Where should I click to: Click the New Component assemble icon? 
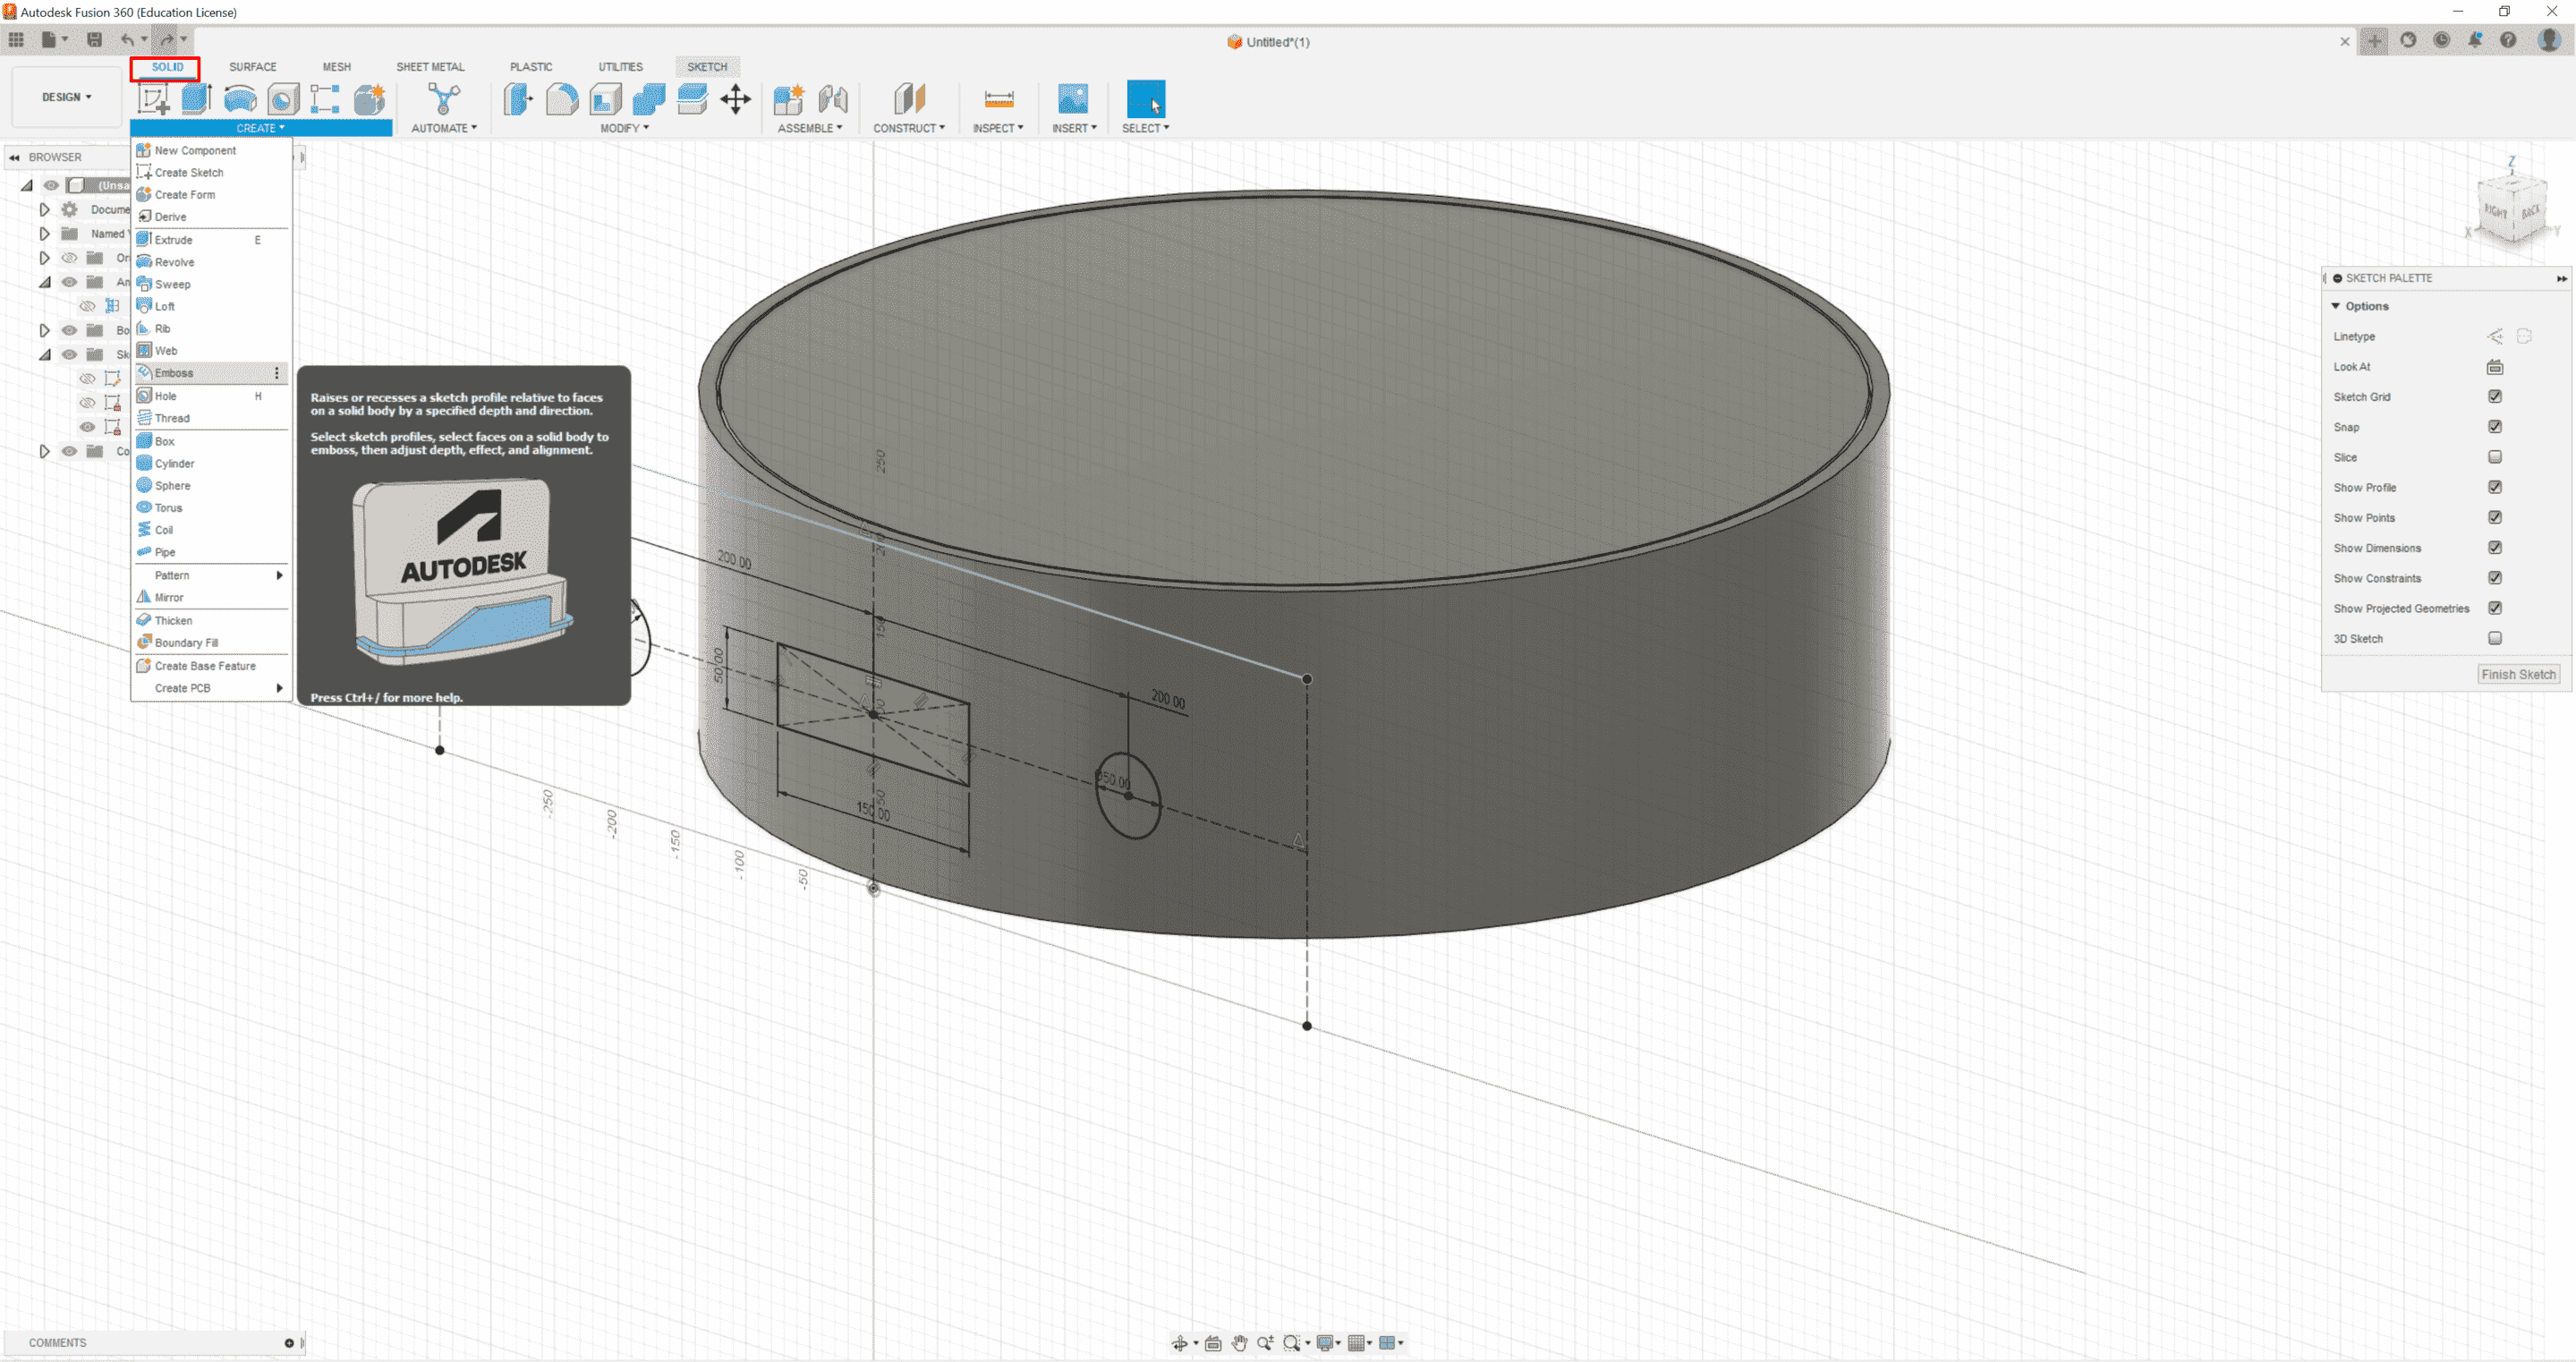coord(788,99)
